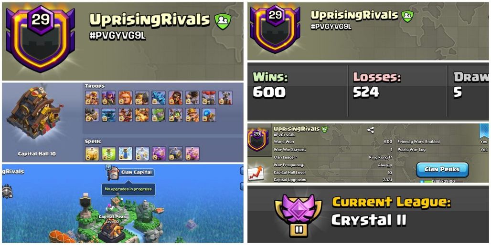Click the green clan badge next to the large UprisingRivals title
This screenshot has width=491, height=245.
223,21
